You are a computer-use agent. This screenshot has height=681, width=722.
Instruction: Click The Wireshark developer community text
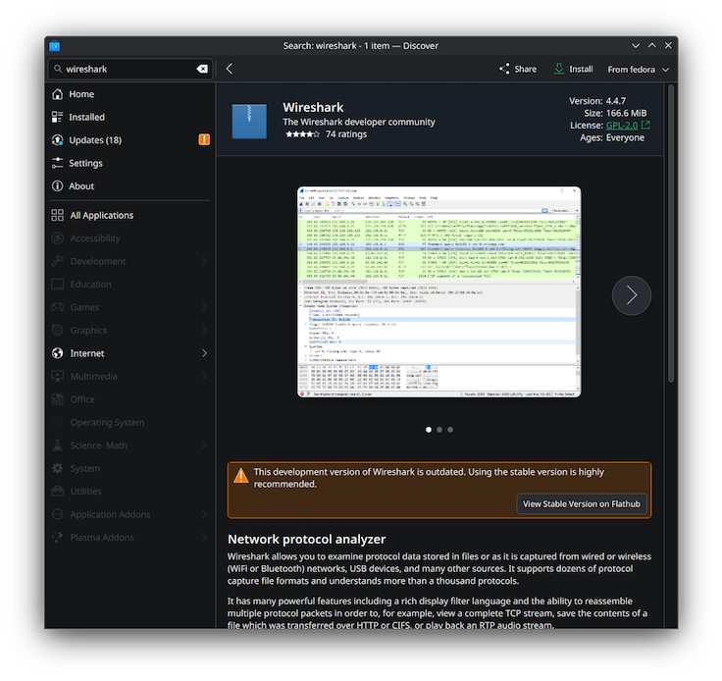359,122
